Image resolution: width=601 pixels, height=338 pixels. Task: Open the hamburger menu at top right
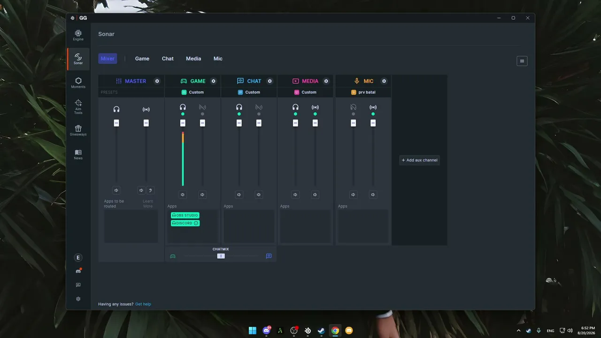point(522,61)
